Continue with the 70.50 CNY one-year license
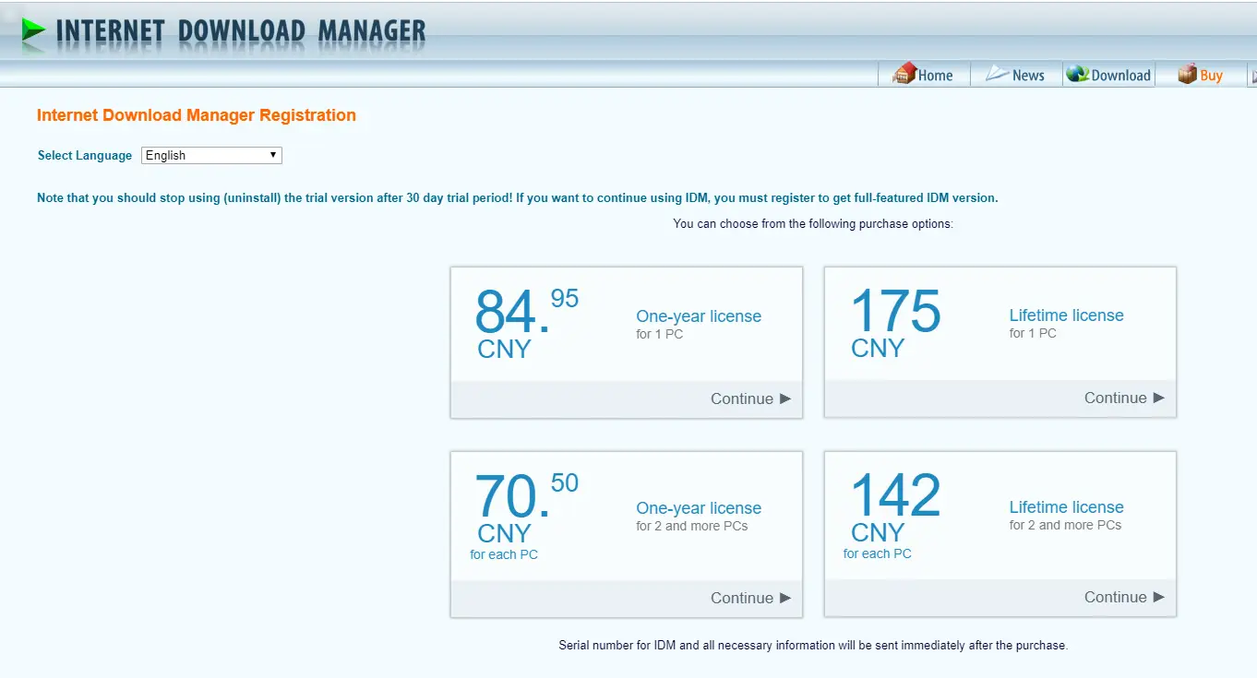This screenshot has height=678, width=1257. click(750, 598)
